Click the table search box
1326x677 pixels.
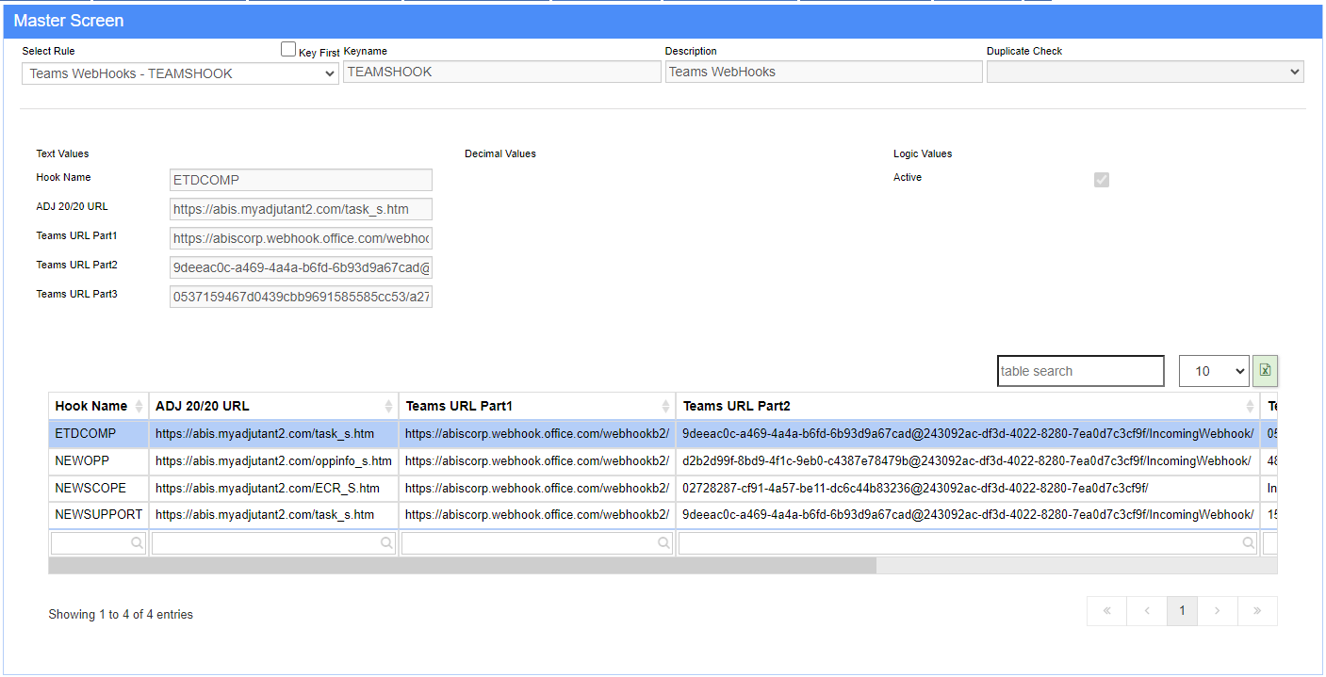pos(1081,371)
